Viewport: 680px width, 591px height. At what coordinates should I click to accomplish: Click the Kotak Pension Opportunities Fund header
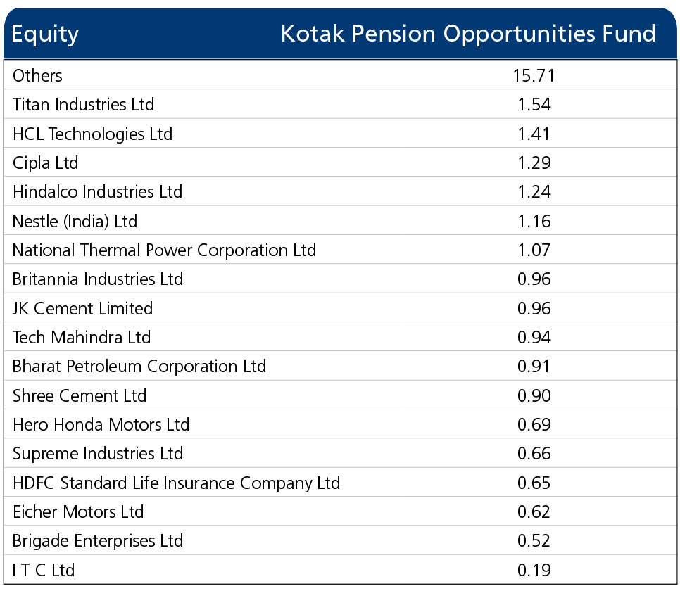click(x=468, y=34)
